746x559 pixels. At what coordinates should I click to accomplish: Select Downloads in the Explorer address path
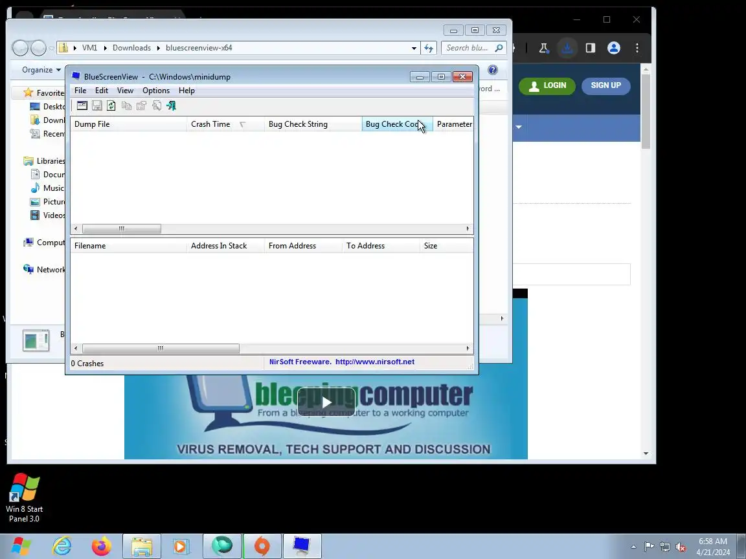[132, 48]
